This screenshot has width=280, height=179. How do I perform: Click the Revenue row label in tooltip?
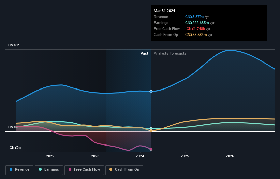point(161,17)
